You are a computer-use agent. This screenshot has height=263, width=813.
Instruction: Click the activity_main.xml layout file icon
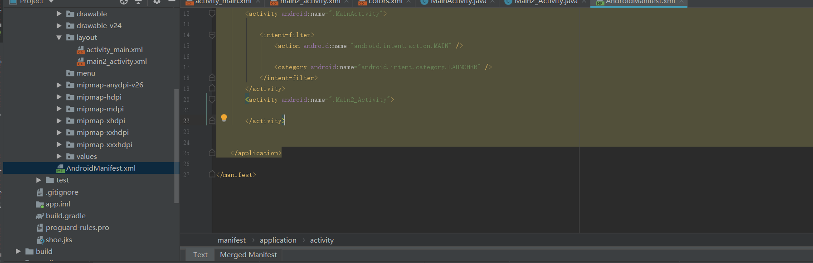81,50
